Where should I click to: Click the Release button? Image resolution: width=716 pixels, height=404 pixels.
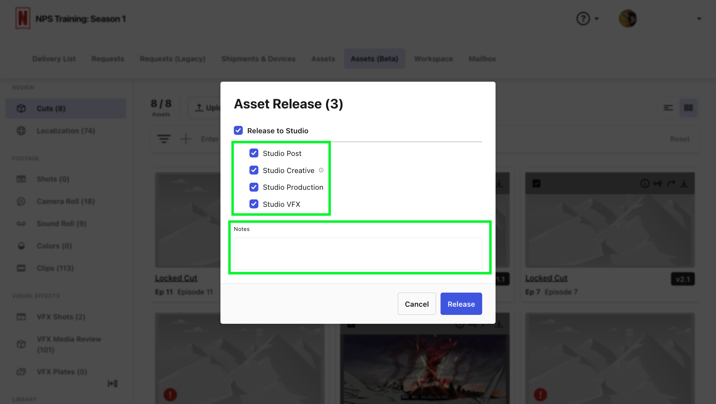coord(461,304)
